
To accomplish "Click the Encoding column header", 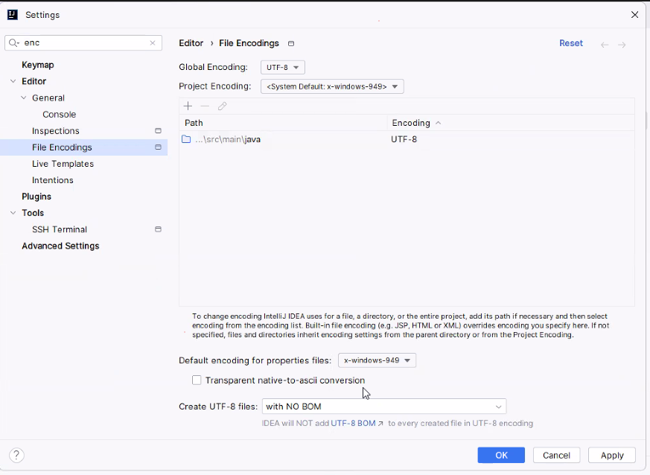I will click(511, 123).
